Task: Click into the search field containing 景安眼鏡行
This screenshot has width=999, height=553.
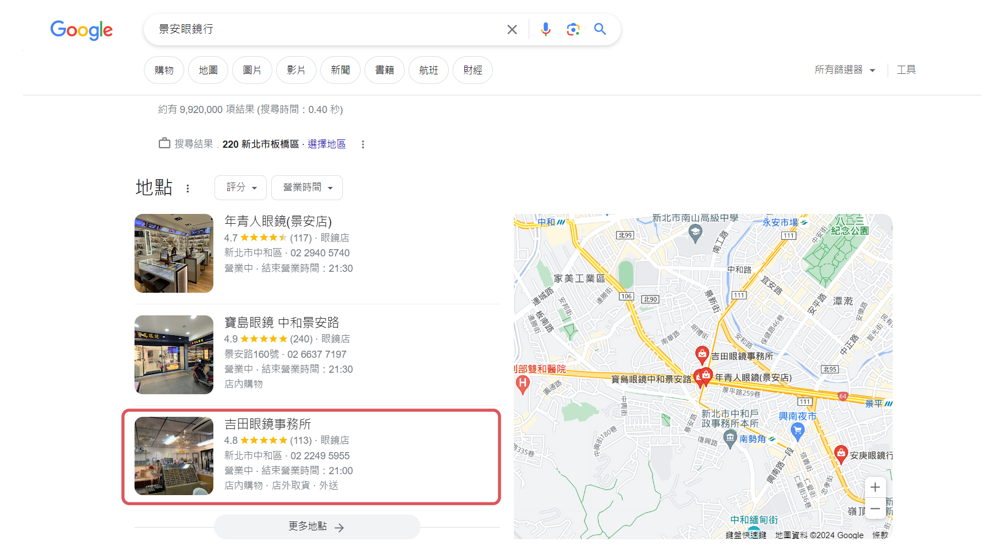Action: point(325,29)
